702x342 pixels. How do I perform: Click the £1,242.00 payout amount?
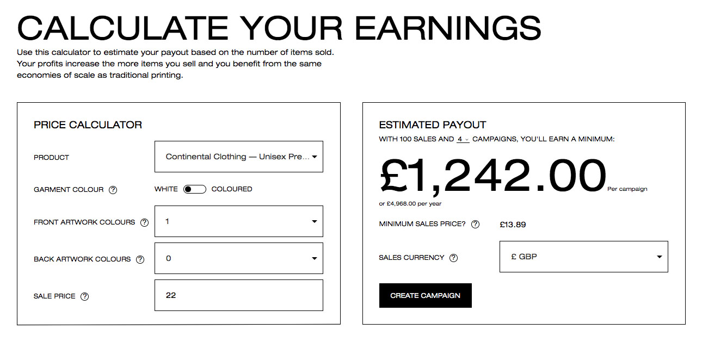492,175
